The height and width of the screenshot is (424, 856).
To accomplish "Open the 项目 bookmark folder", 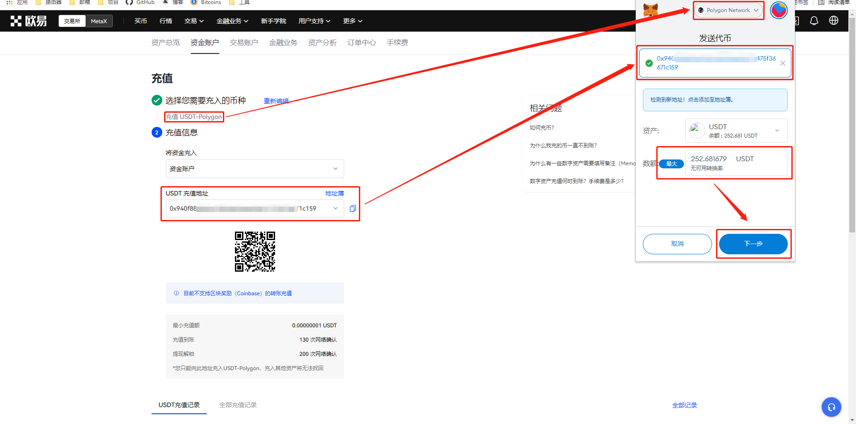I will tap(108, 2).
